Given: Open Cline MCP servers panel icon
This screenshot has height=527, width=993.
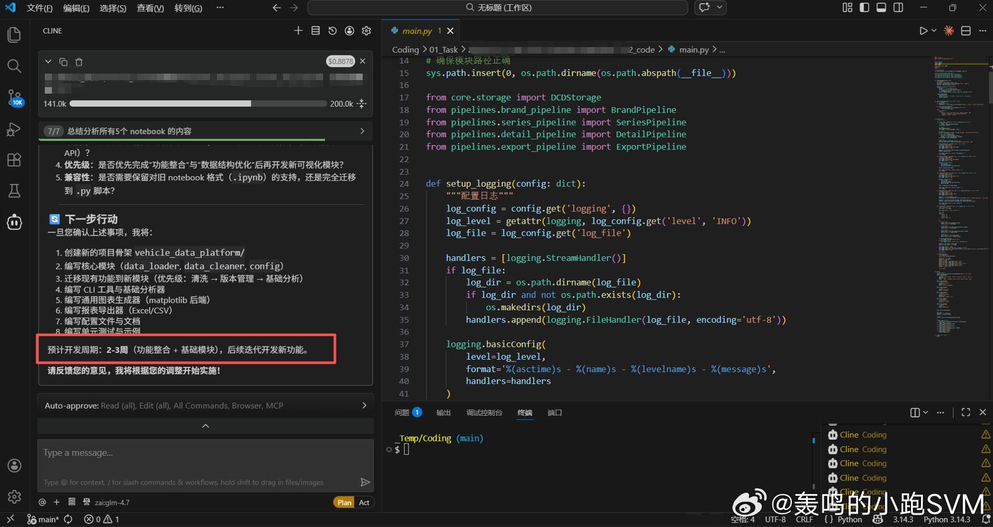Looking at the screenshot, I should coord(315,31).
